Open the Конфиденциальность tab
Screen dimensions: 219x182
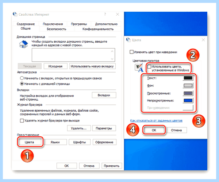pos(98,29)
